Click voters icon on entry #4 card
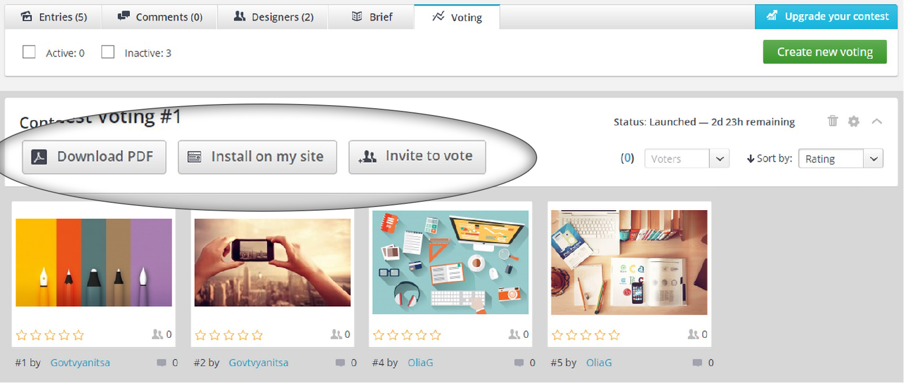904x383 pixels. point(514,334)
